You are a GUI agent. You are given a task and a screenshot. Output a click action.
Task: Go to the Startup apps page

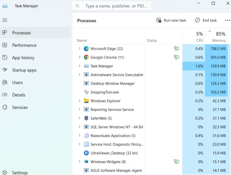point(35,70)
